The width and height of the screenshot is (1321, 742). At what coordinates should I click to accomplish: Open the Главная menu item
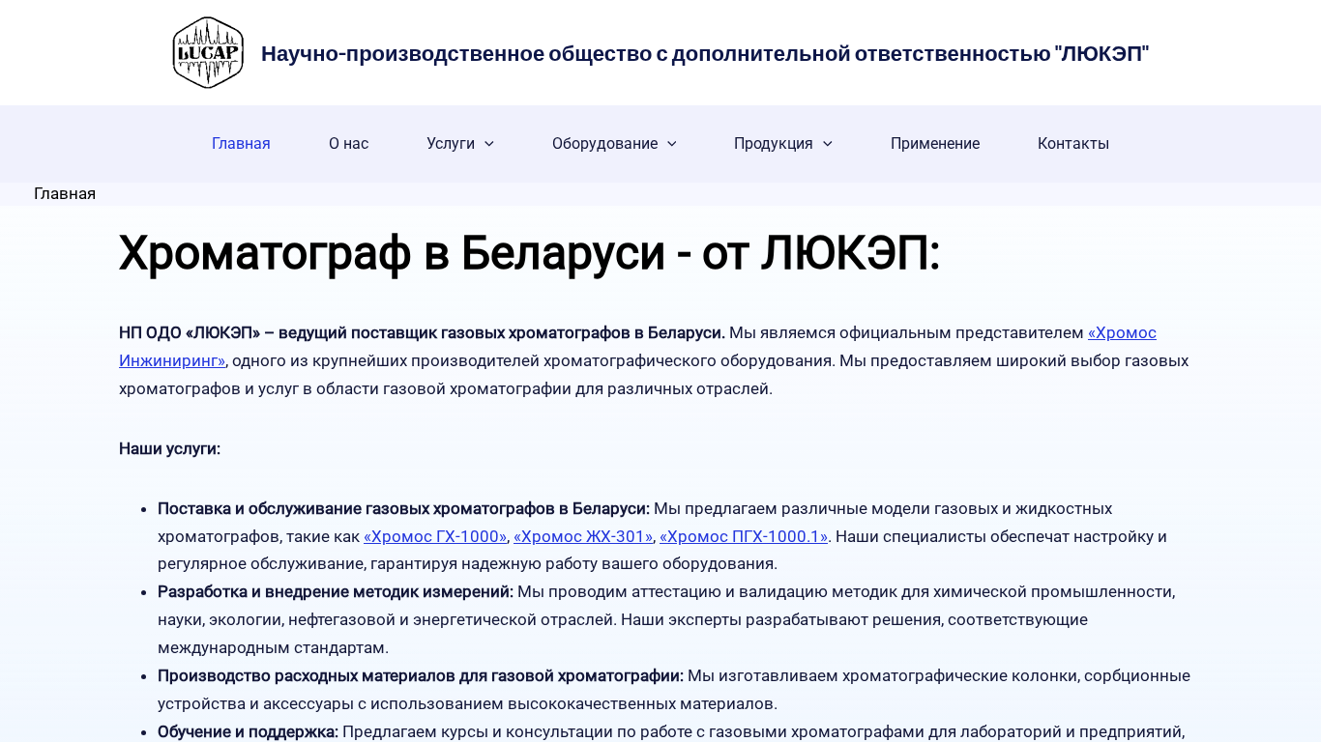point(241,143)
